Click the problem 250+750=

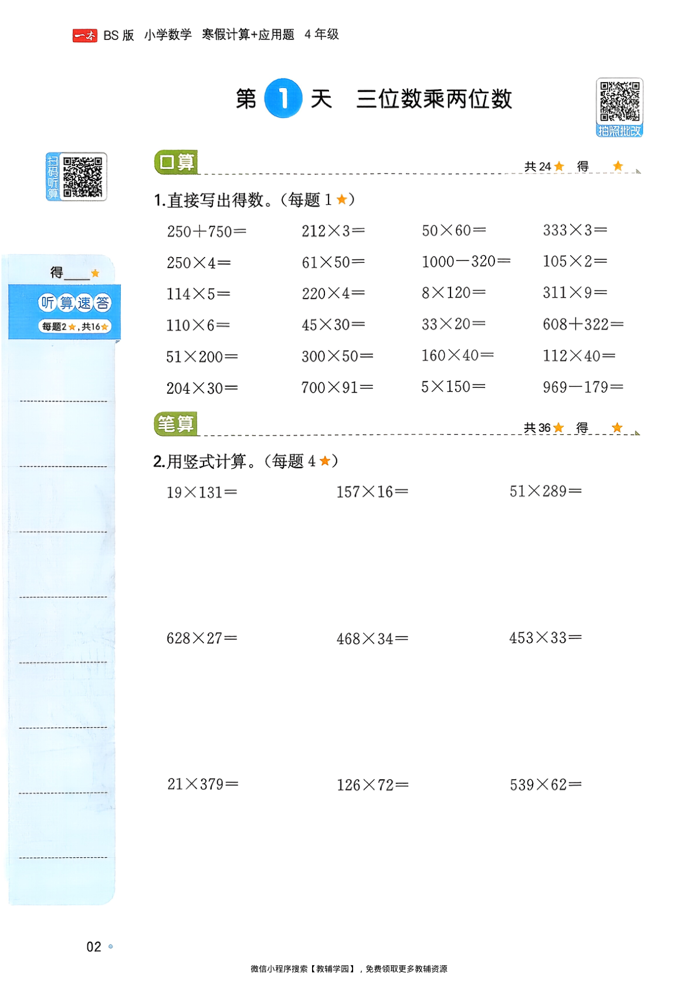[x=206, y=231]
